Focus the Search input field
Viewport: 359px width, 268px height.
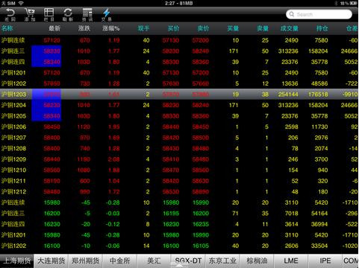pos(319,14)
